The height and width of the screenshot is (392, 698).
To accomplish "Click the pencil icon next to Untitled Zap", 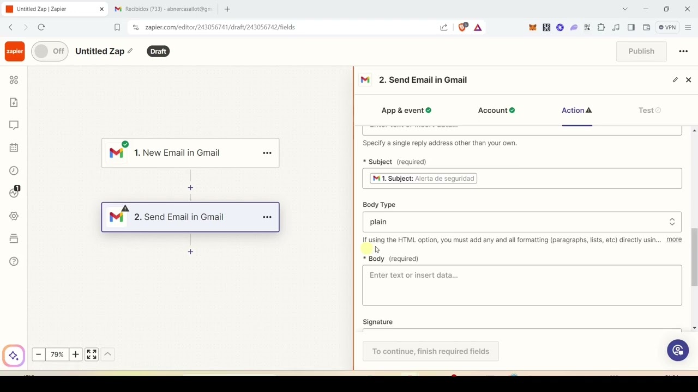I will [x=130, y=51].
